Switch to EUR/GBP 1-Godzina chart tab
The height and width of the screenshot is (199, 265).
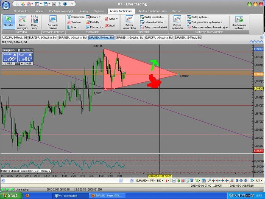43,37
